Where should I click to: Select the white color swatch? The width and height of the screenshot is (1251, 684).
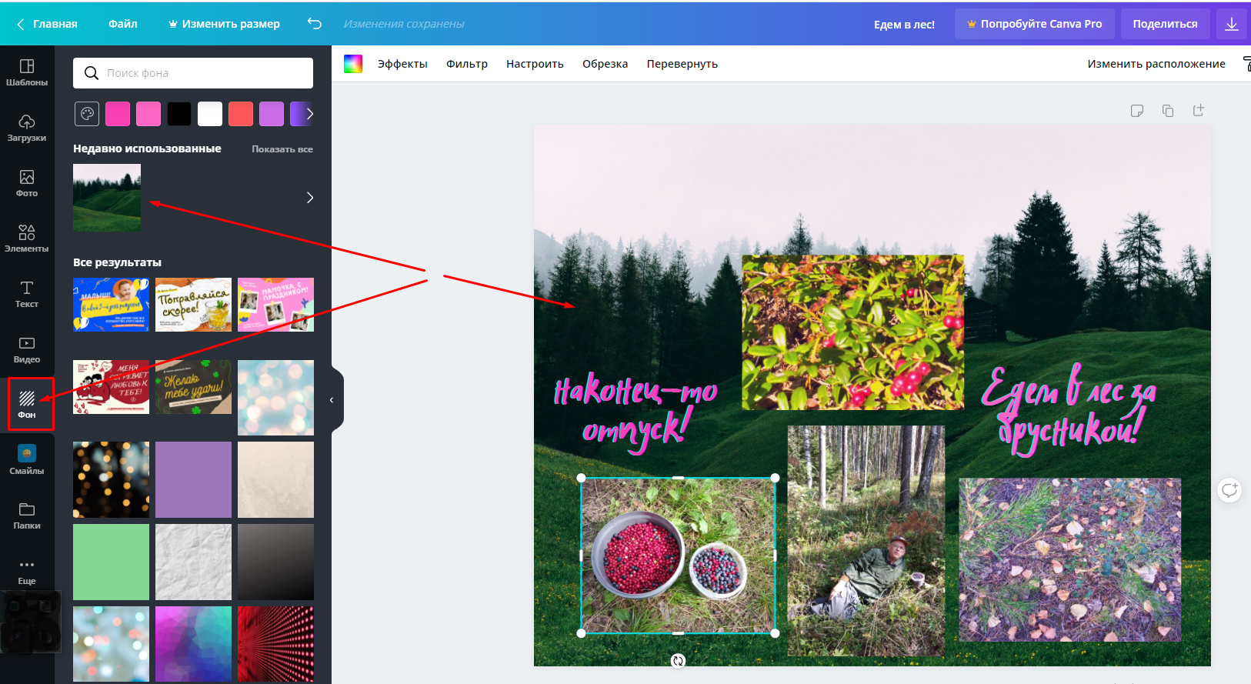point(210,114)
